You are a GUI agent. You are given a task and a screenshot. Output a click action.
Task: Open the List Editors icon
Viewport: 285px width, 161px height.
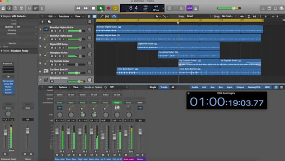coord(263,8)
